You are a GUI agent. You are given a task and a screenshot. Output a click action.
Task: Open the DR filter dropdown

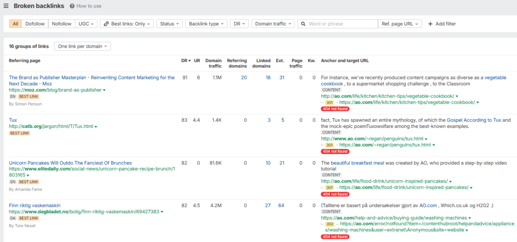click(239, 24)
